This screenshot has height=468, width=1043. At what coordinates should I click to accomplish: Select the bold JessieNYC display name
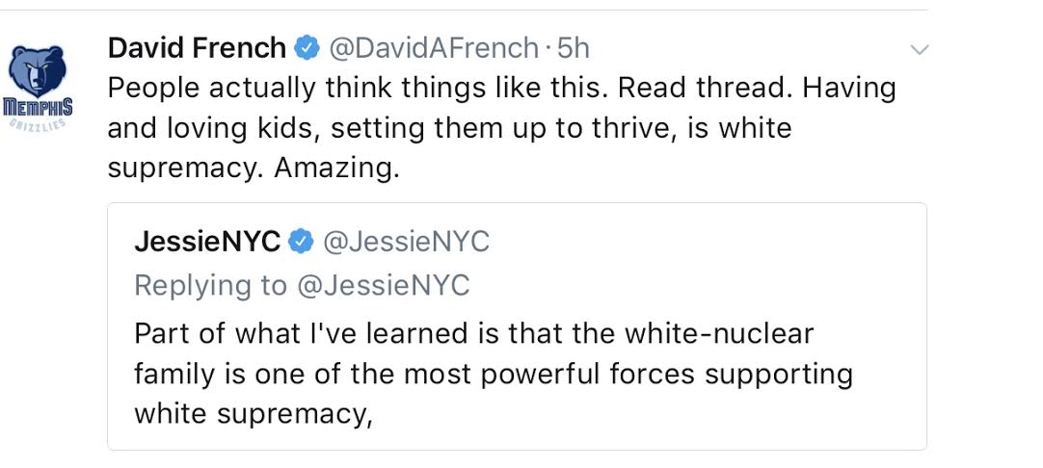coord(207,243)
